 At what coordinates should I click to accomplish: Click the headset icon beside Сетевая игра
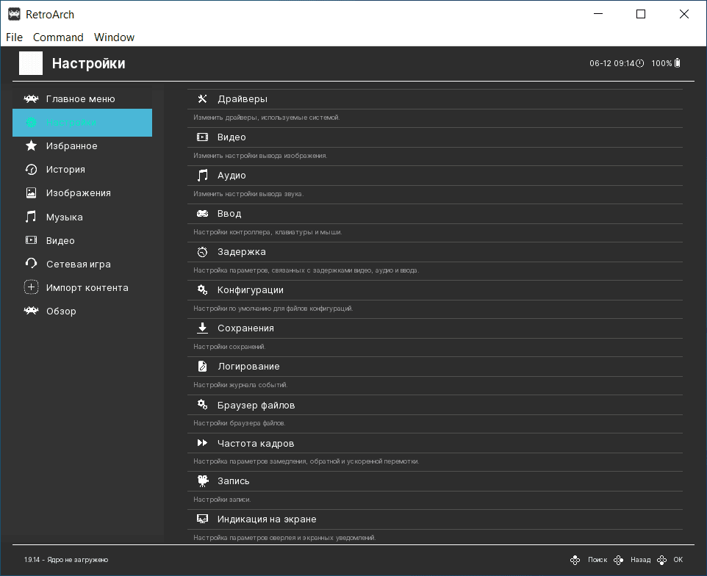pos(31,264)
